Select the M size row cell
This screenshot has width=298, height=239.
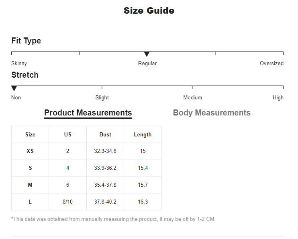point(30,185)
